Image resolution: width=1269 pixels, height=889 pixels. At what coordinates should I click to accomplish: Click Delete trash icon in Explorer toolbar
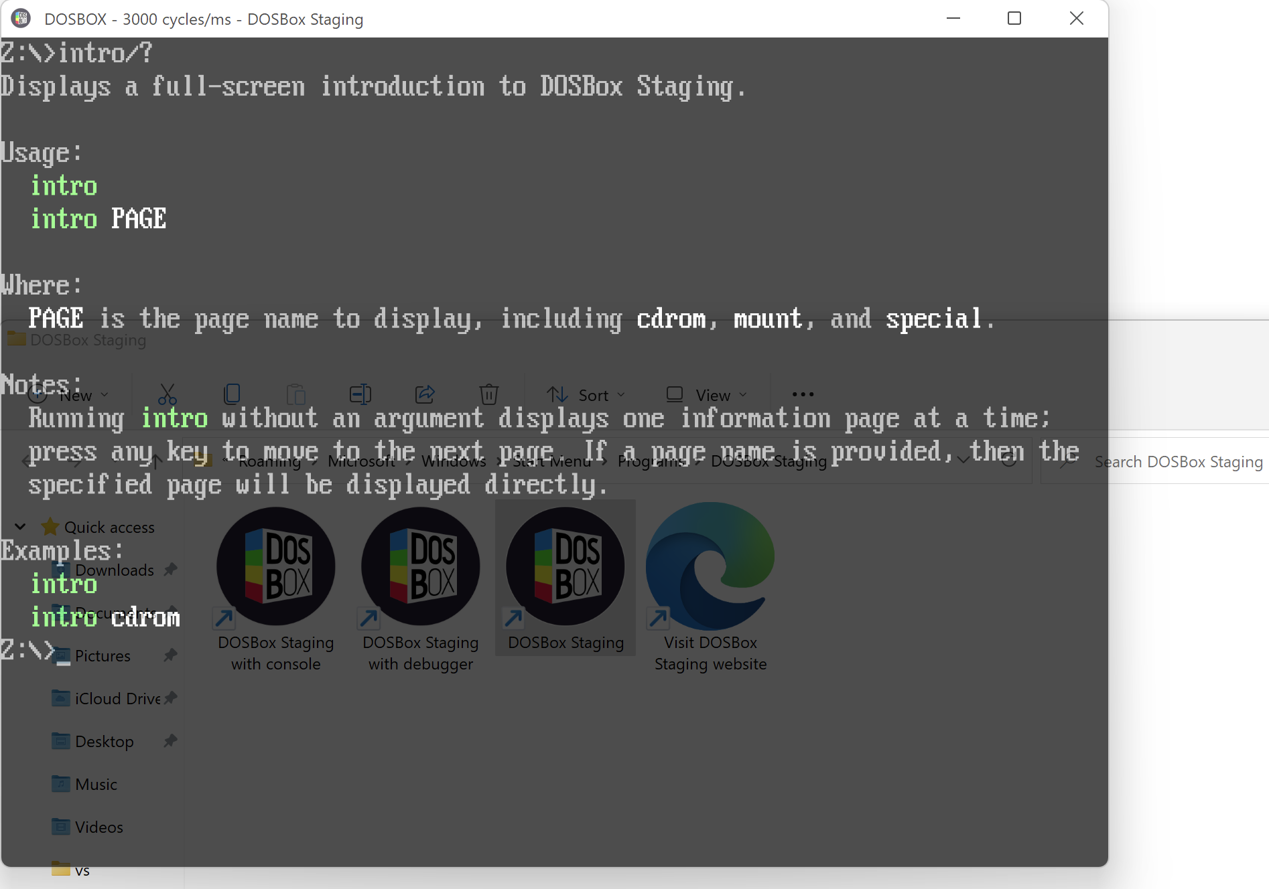489,394
